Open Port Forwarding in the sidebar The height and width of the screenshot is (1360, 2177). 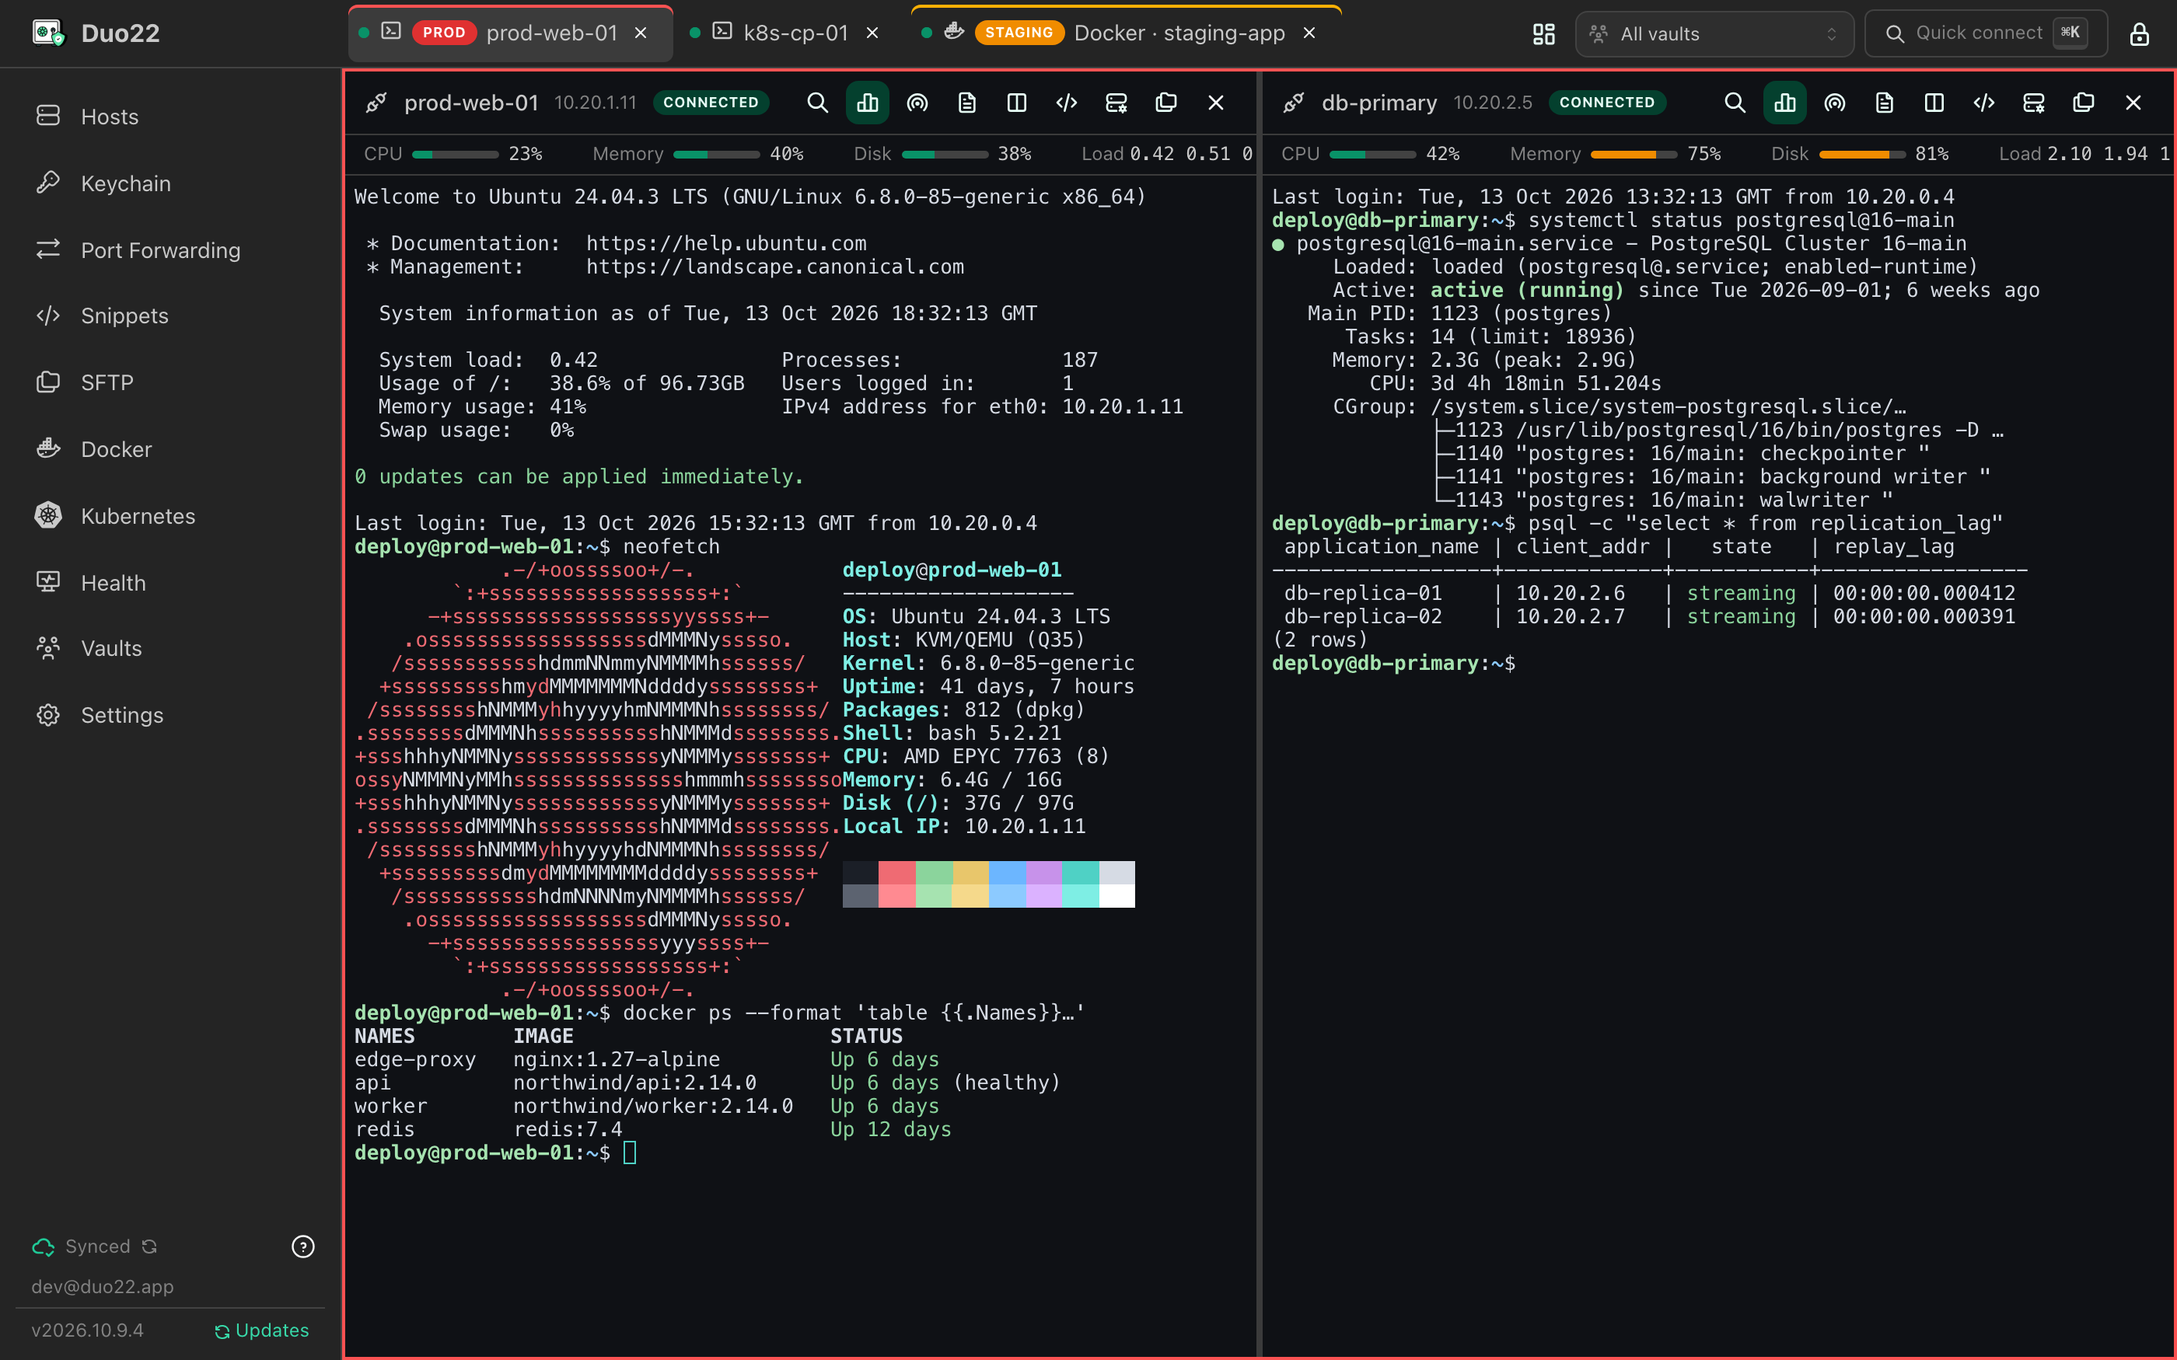pyautogui.click(x=171, y=250)
